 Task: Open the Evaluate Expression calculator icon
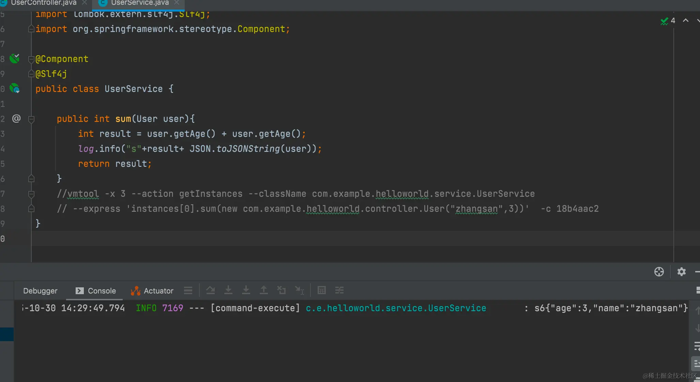(321, 290)
